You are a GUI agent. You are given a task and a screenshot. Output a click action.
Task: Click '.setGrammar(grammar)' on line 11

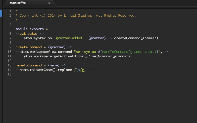tap(110, 56)
